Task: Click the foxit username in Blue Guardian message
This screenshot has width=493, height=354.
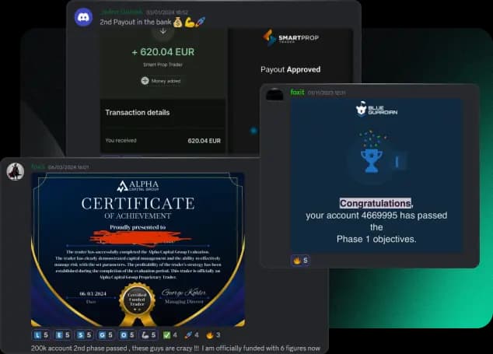Action: 297,93
